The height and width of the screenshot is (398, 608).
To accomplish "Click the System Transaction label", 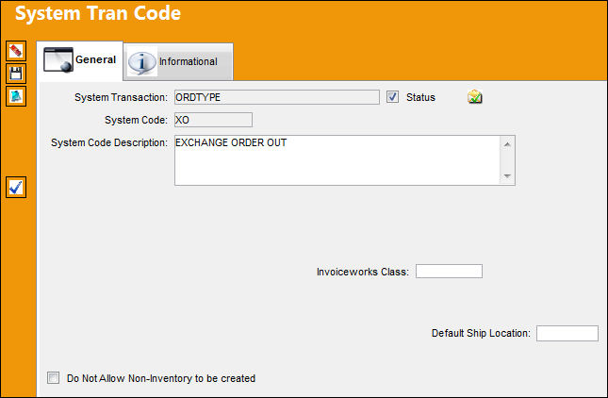I will tap(121, 97).
